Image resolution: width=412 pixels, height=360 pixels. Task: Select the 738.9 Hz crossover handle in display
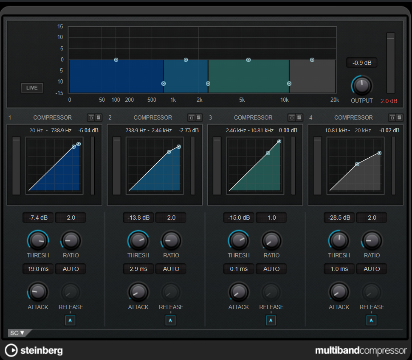coord(164,84)
